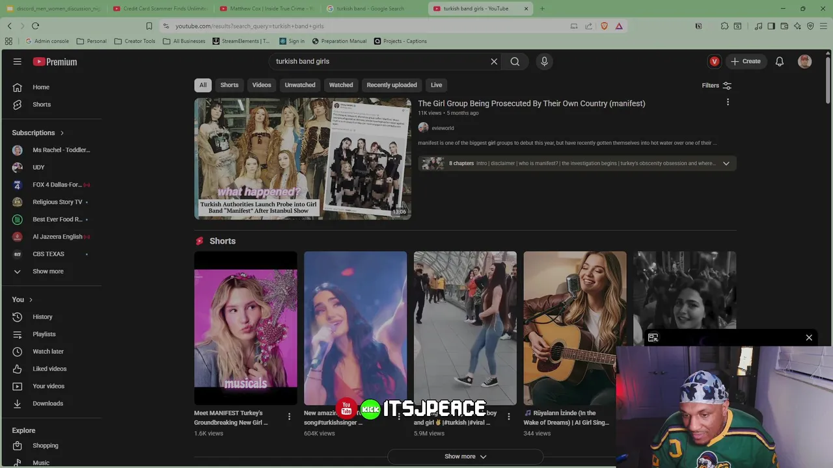Open YouTube notifications bell

coord(780,62)
